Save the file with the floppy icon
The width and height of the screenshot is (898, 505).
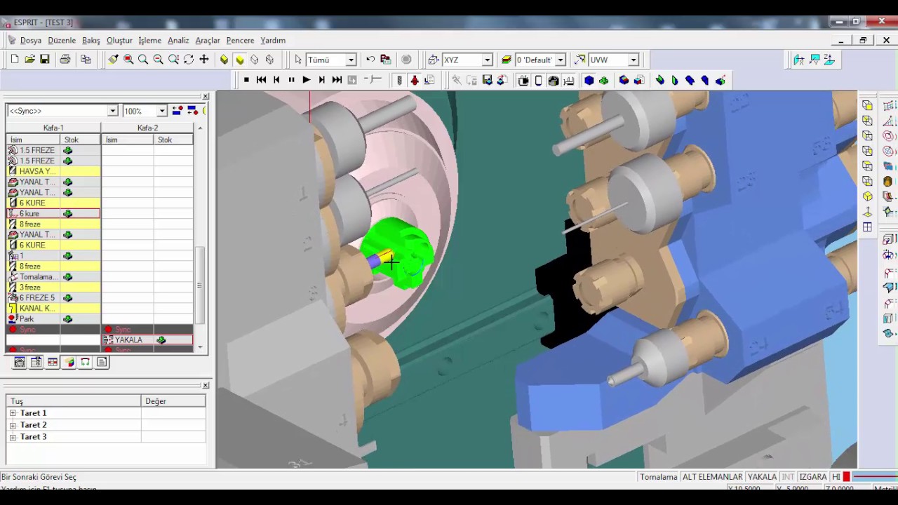click(x=44, y=60)
